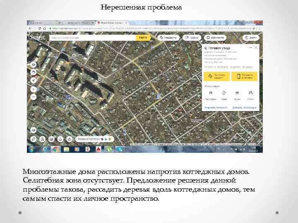Screen dimensions: 298x223
Task: Click the Яндекс logo on the map
Action: [38, 37]
